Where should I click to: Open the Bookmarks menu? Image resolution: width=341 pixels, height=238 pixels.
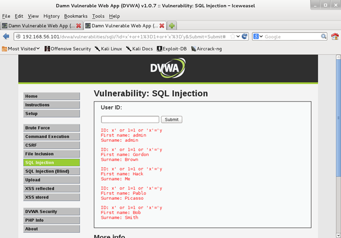[x=75, y=16]
